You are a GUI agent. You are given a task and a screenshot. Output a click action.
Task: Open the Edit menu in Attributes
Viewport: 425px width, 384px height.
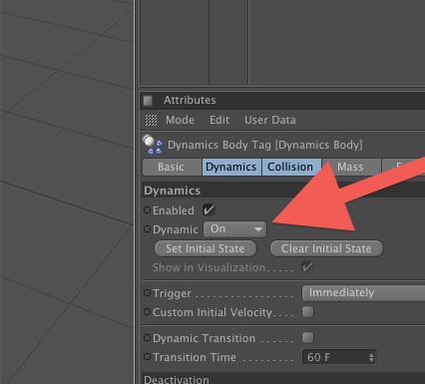pyautogui.click(x=219, y=120)
